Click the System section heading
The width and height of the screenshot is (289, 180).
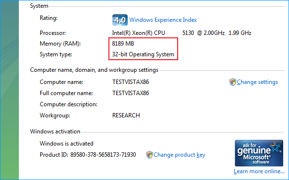[x=39, y=6]
